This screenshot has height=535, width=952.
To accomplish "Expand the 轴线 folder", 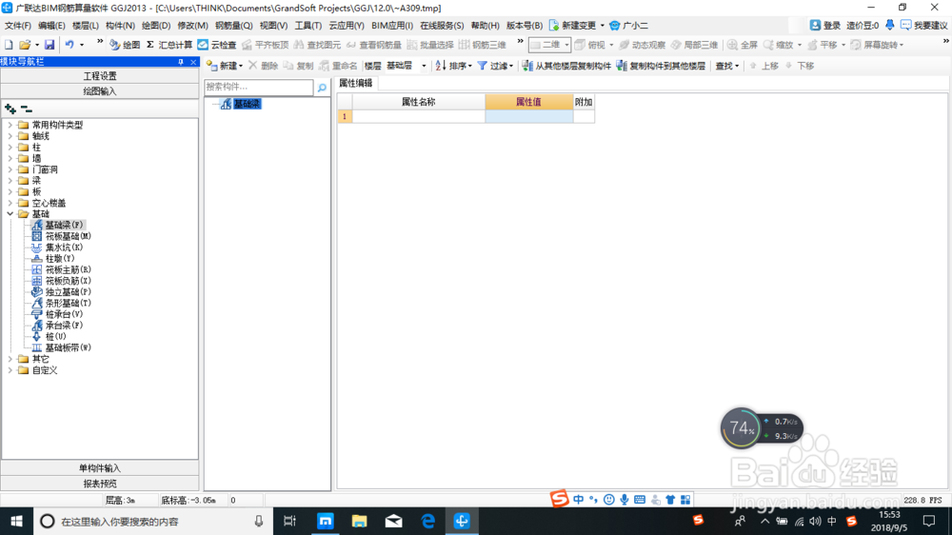I will point(10,136).
